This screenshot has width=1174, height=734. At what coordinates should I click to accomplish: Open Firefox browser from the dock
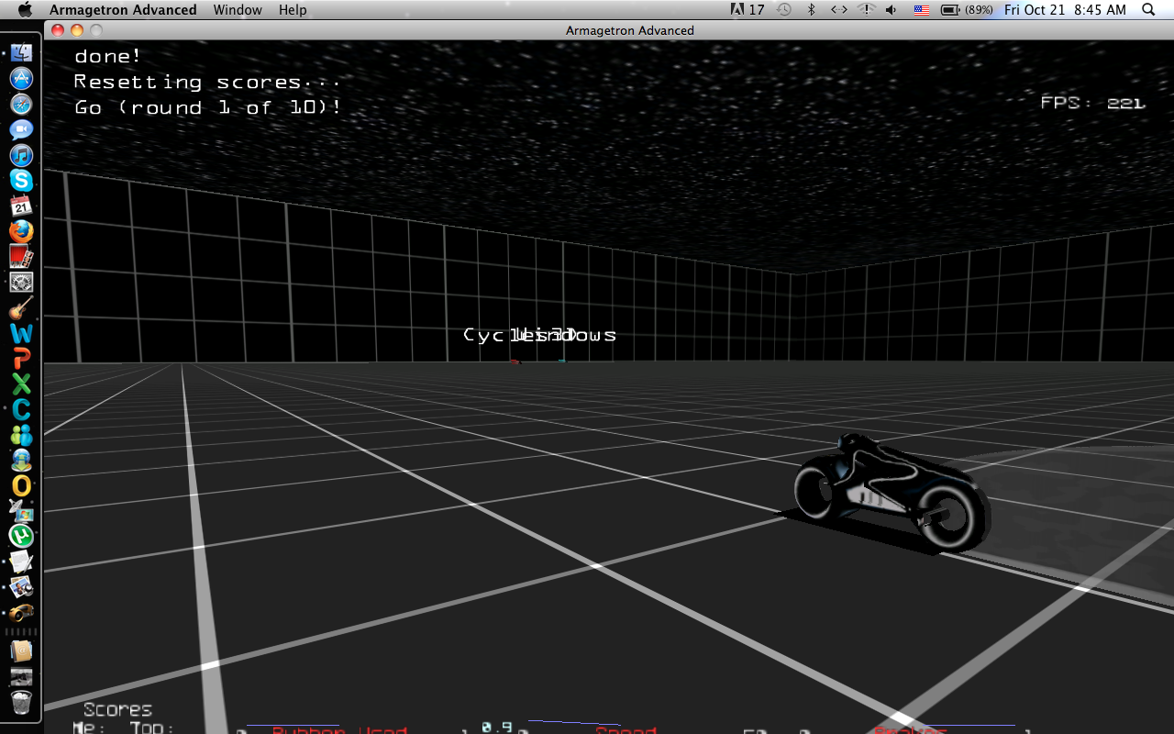tap(21, 231)
